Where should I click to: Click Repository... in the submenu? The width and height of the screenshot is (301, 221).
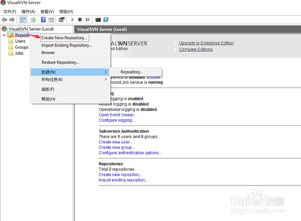tap(132, 72)
